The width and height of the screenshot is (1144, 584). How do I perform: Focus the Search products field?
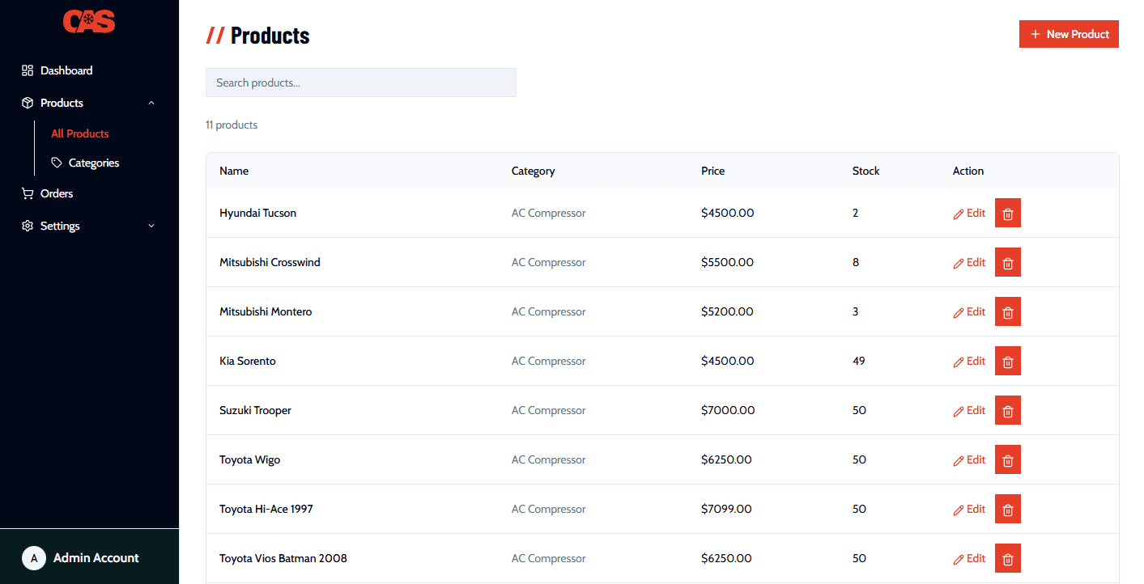pos(361,83)
